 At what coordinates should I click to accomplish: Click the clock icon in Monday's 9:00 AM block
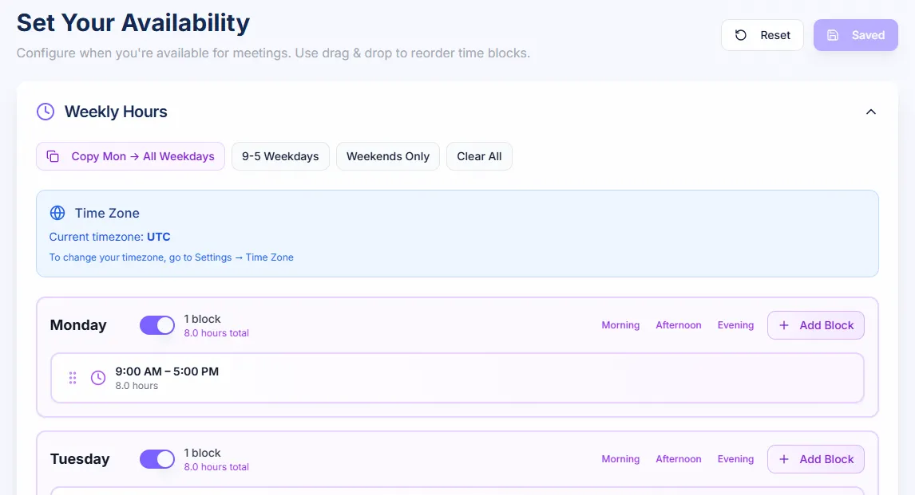(98, 378)
